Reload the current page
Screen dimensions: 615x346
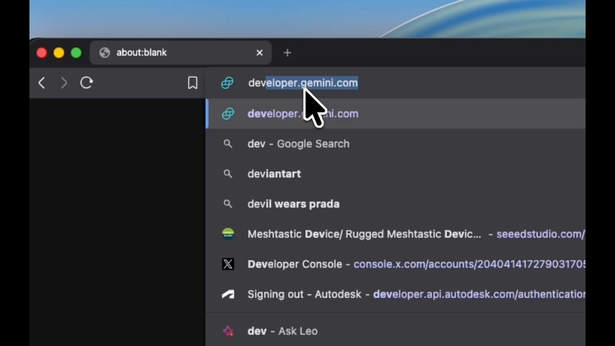point(87,83)
